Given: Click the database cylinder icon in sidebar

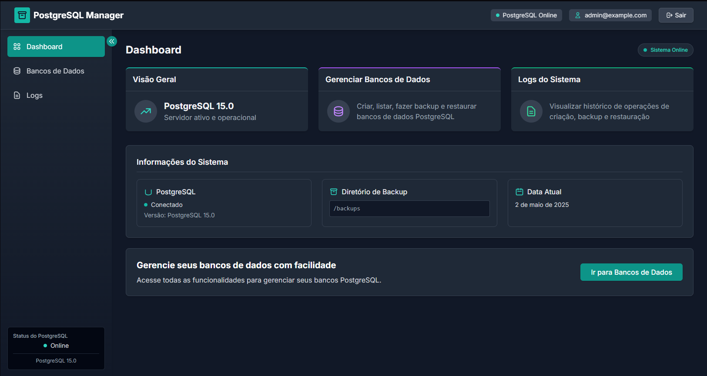Looking at the screenshot, I should point(17,71).
